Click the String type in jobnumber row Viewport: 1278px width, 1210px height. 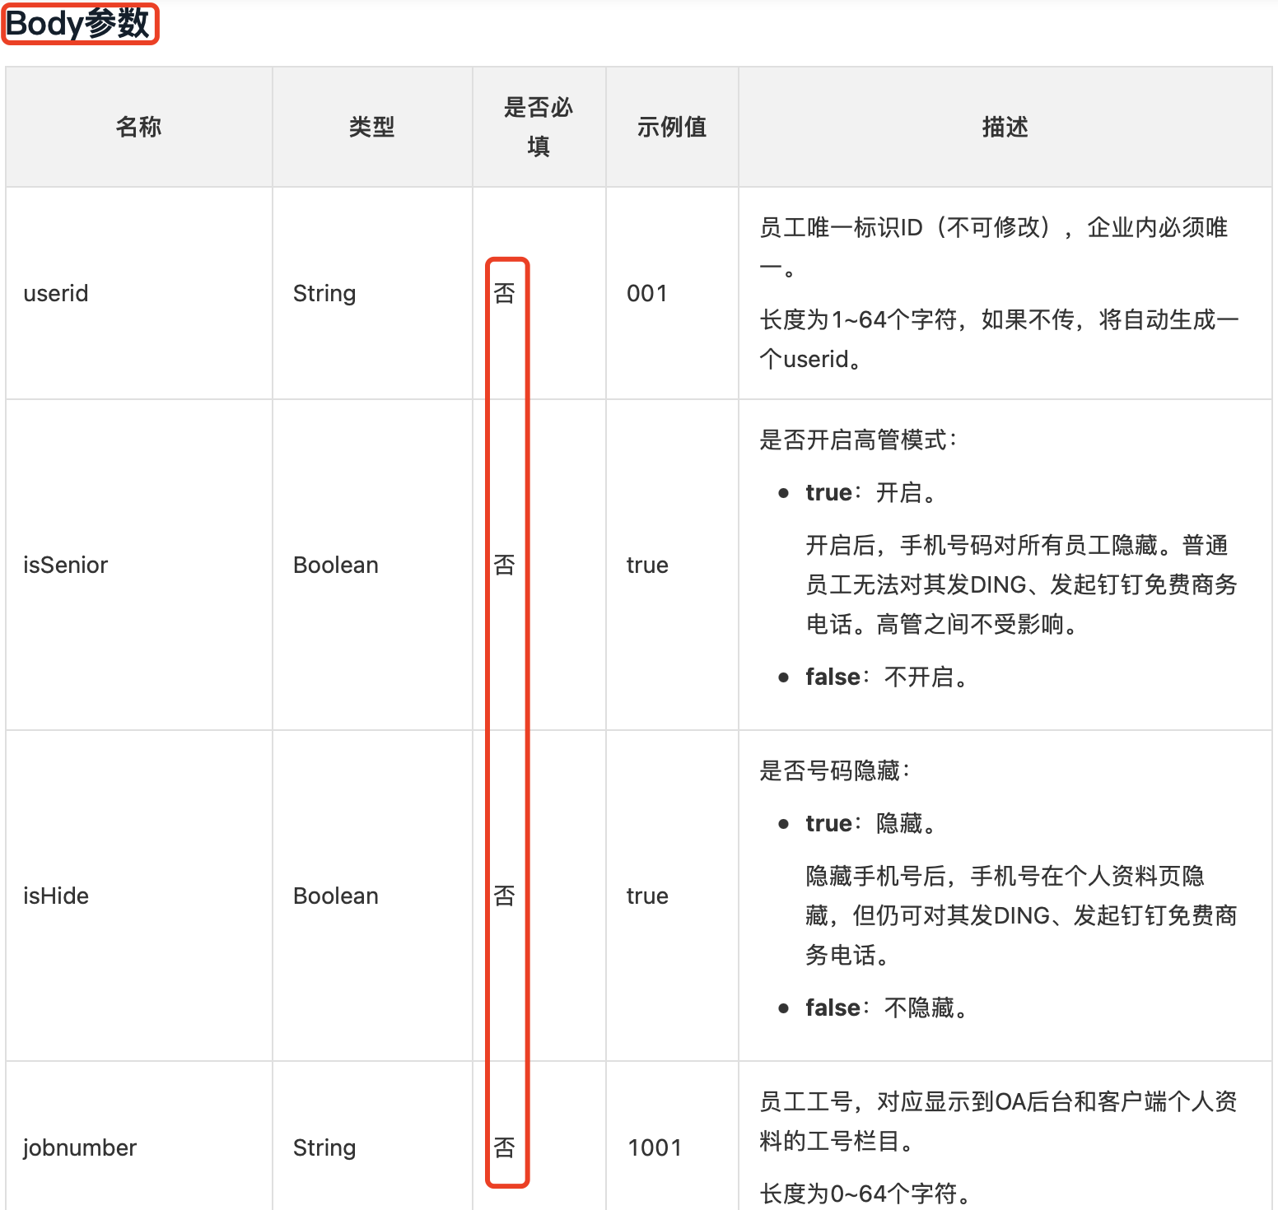tap(324, 1147)
